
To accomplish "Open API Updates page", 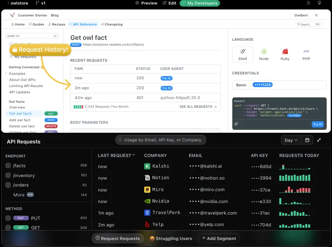I will [20, 92].
